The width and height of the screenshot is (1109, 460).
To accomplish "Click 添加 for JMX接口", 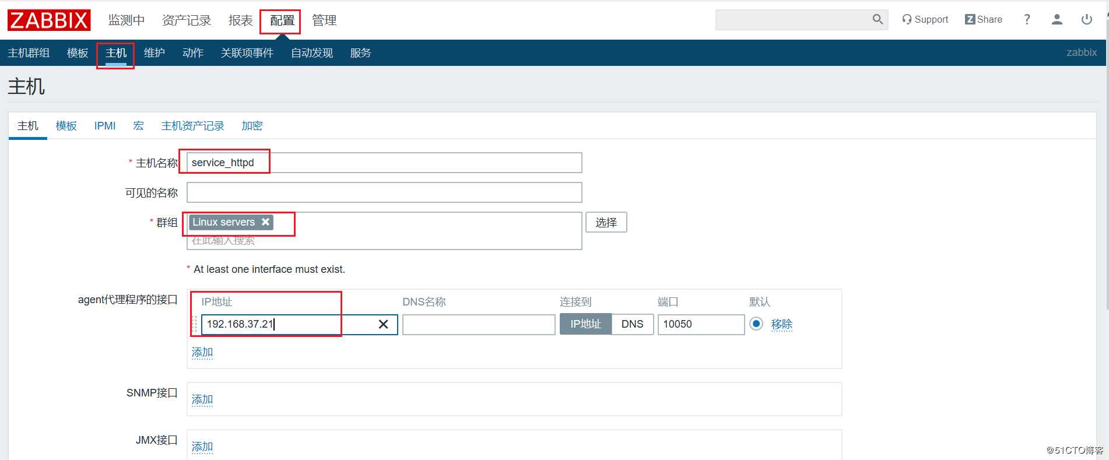I will click(x=202, y=447).
